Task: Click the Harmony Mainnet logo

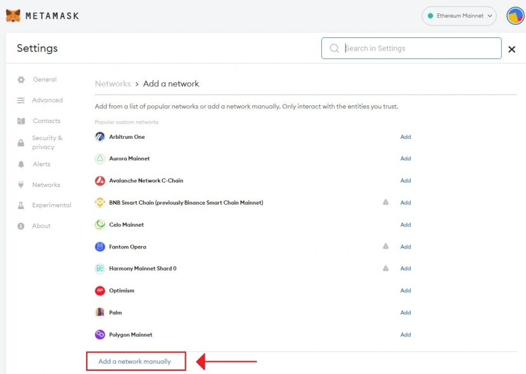Action: tap(100, 269)
